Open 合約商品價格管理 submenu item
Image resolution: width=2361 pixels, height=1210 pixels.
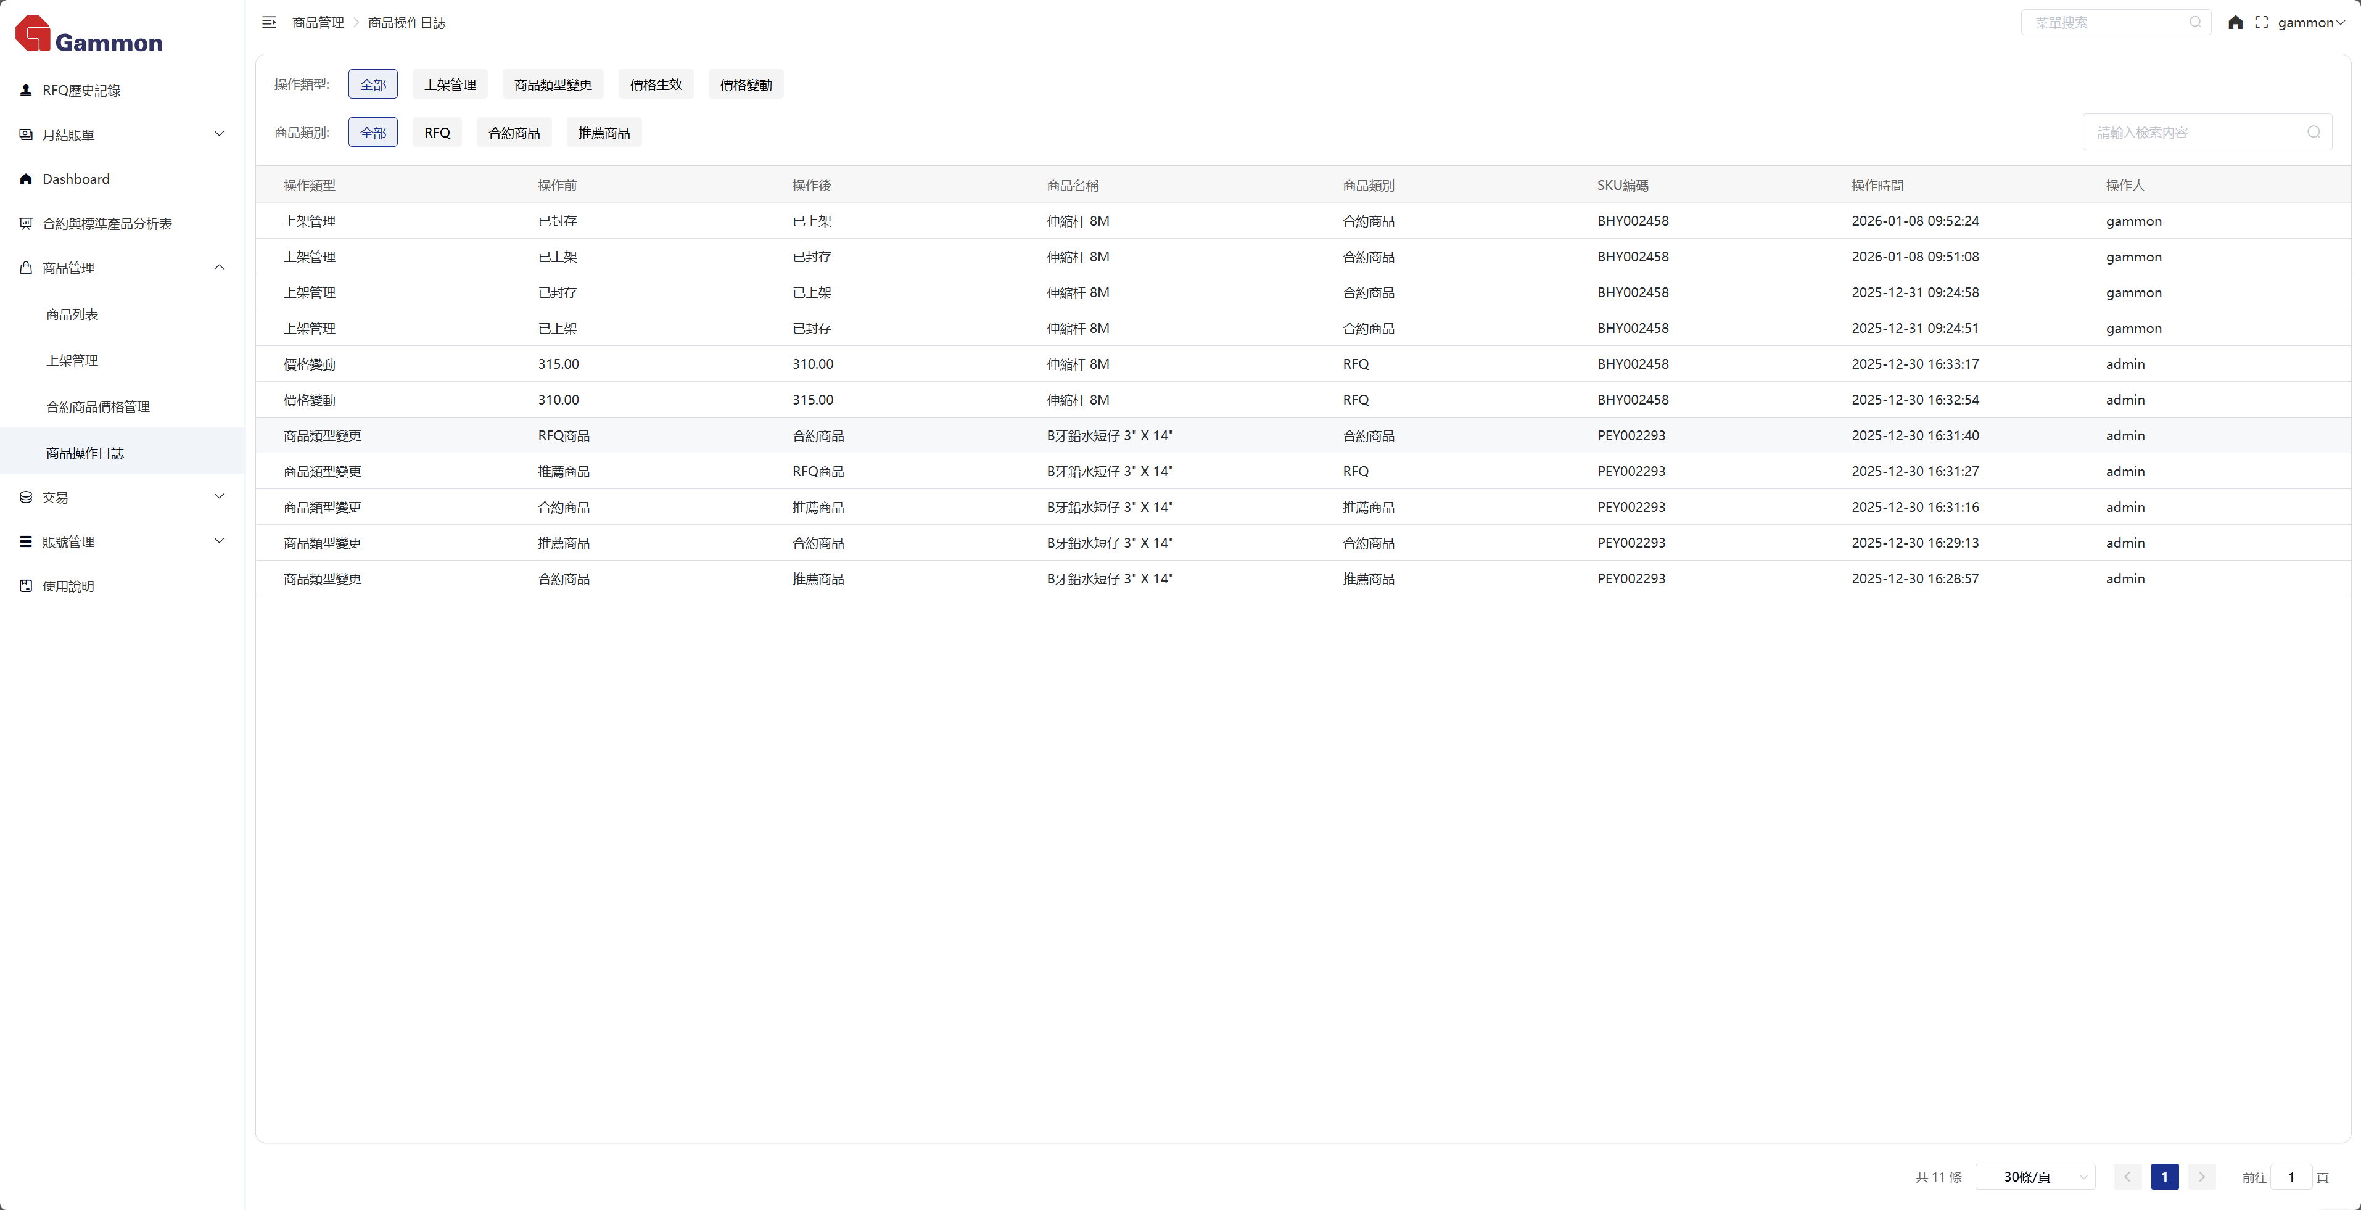(97, 407)
